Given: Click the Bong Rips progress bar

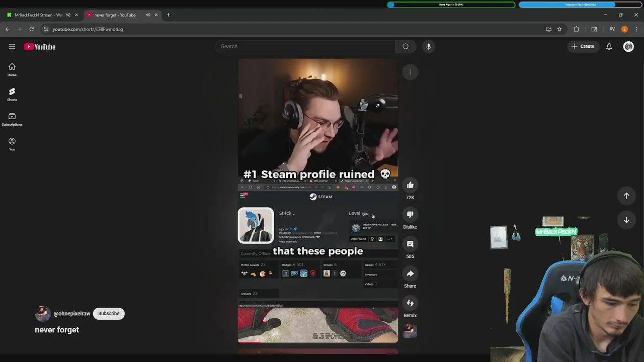Looking at the screenshot, I should (451, 5).
